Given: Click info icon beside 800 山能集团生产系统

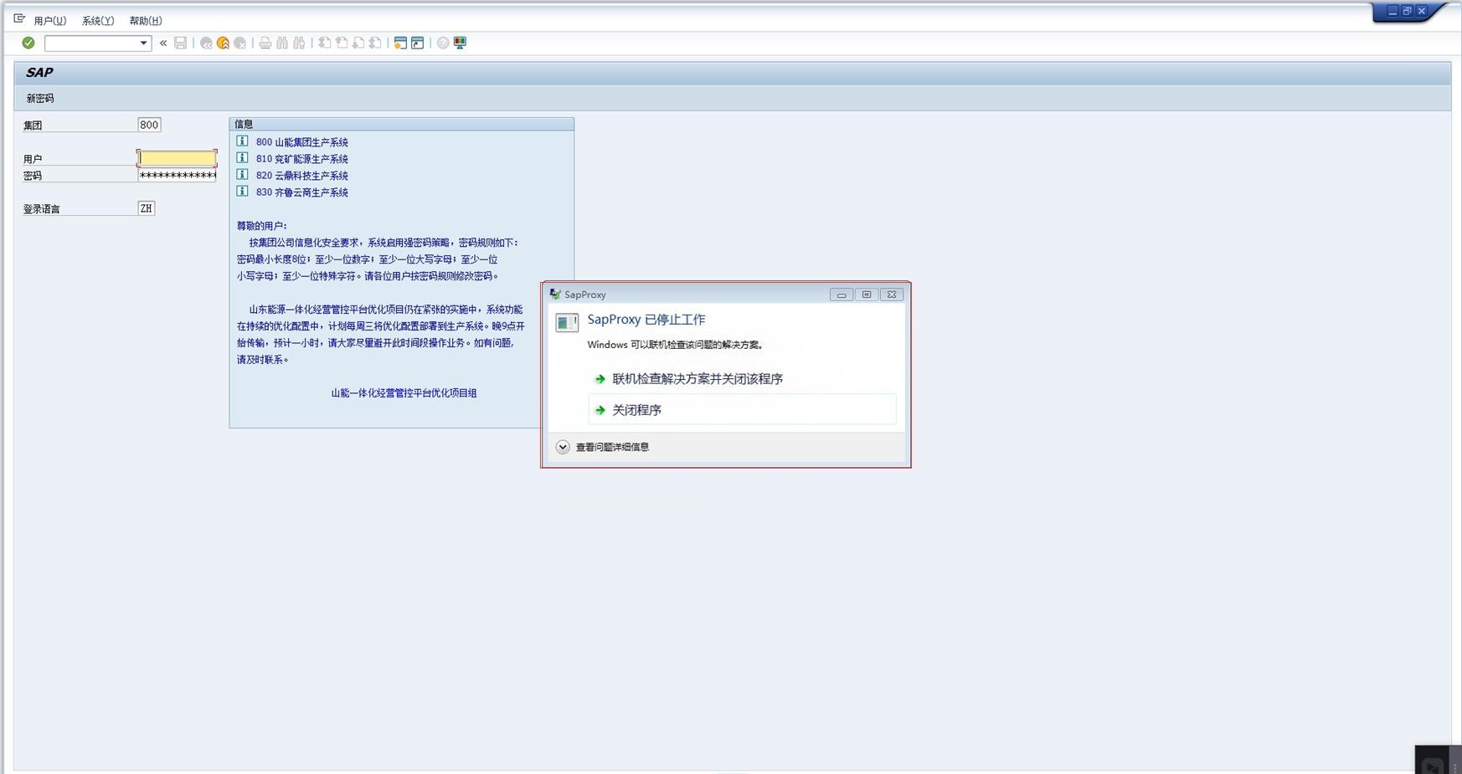Looking at the screenshot, I should (x=241, y=141).
